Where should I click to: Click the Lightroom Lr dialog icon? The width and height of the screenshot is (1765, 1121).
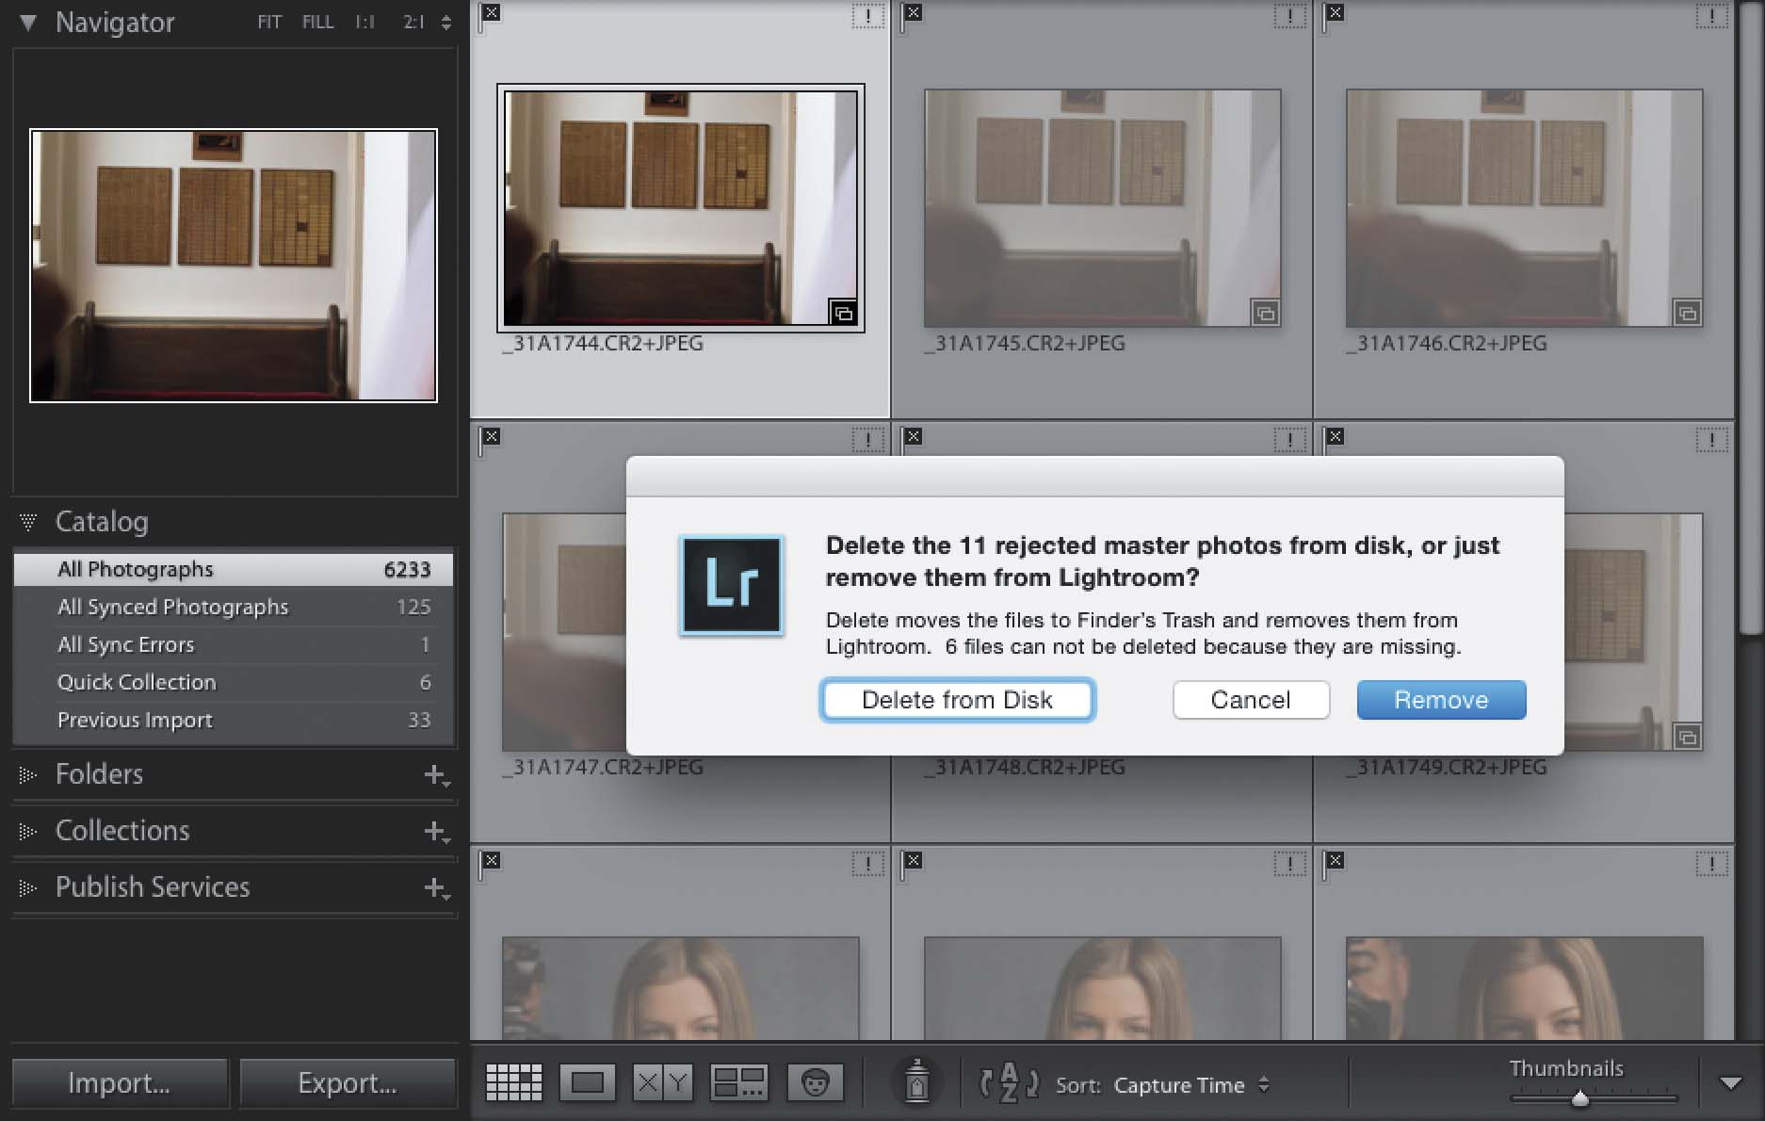[x=732, y=585]
